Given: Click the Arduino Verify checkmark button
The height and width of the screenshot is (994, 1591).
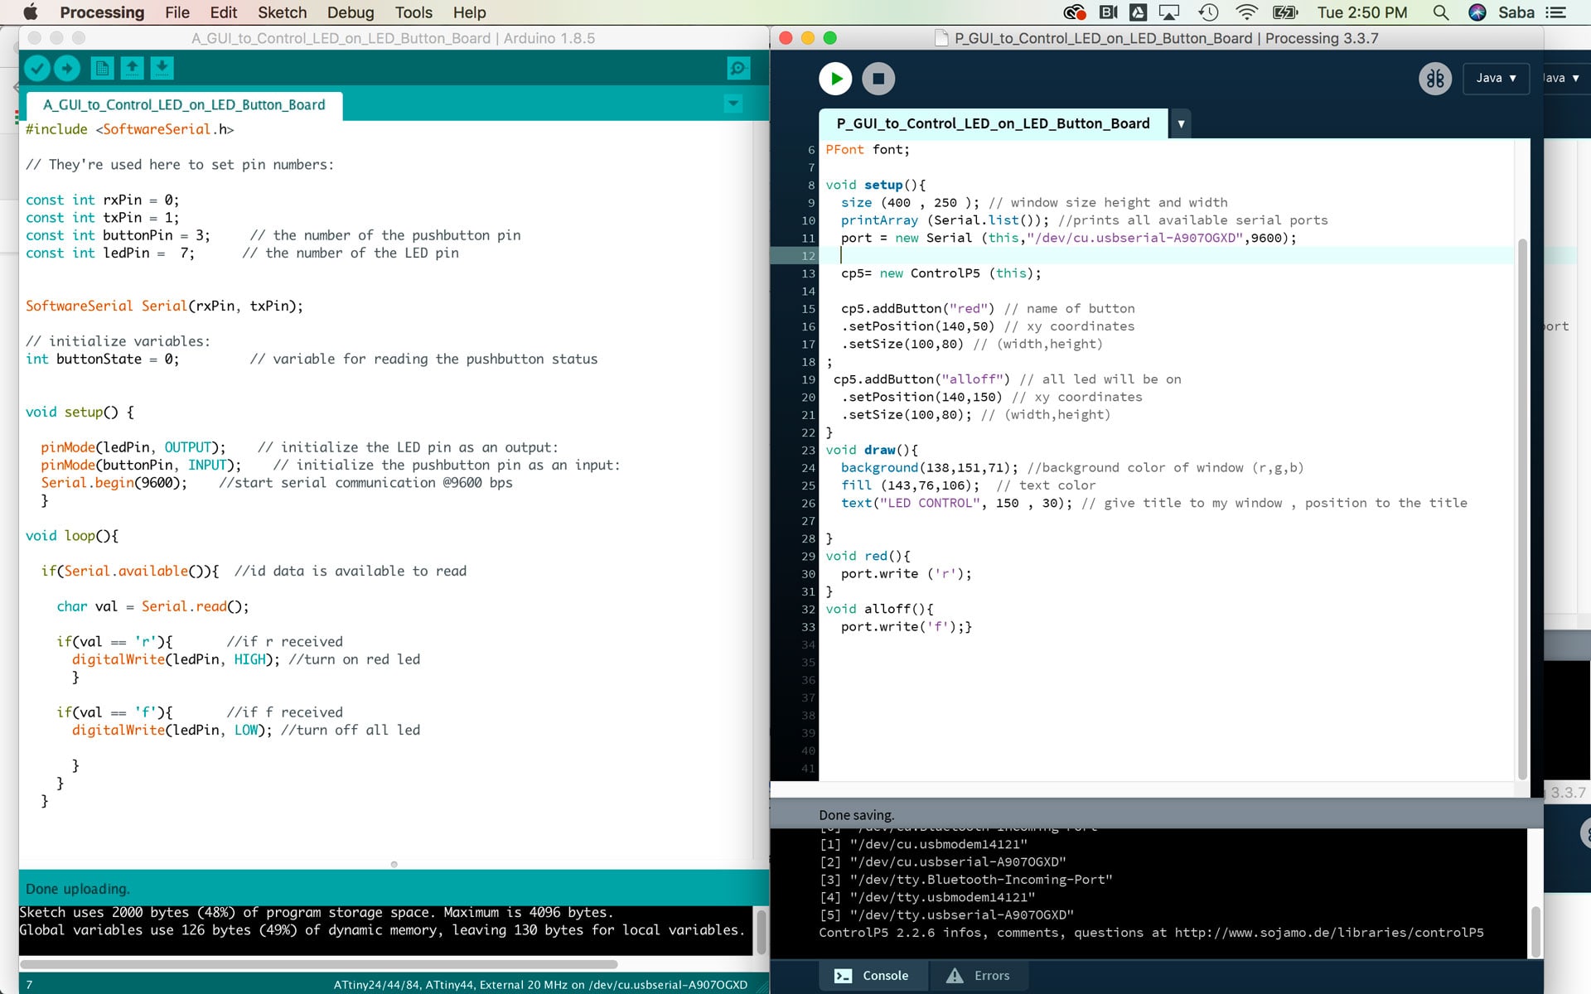Looking at the screenshot, I should coord(36,68).
